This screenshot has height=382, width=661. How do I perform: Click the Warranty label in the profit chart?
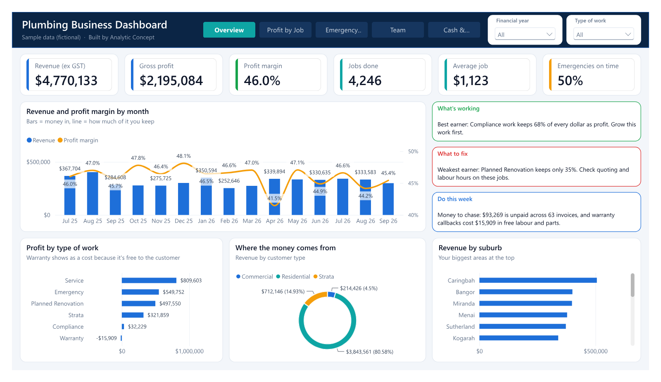tap(71, 338)
